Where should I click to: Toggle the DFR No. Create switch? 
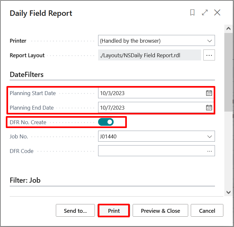point(106,122)
